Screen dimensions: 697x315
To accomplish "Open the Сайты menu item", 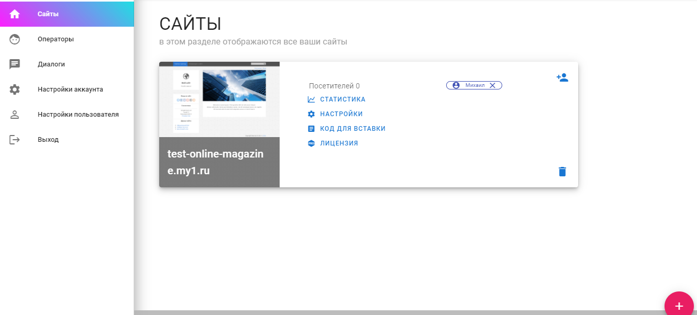I will [x=48, y=14].
